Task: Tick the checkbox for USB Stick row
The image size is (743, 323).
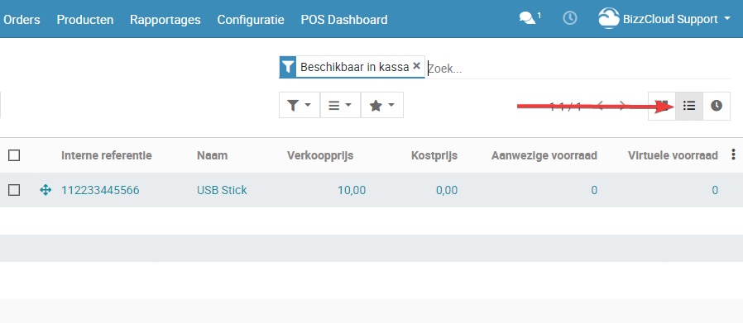Action: [14, 190]
